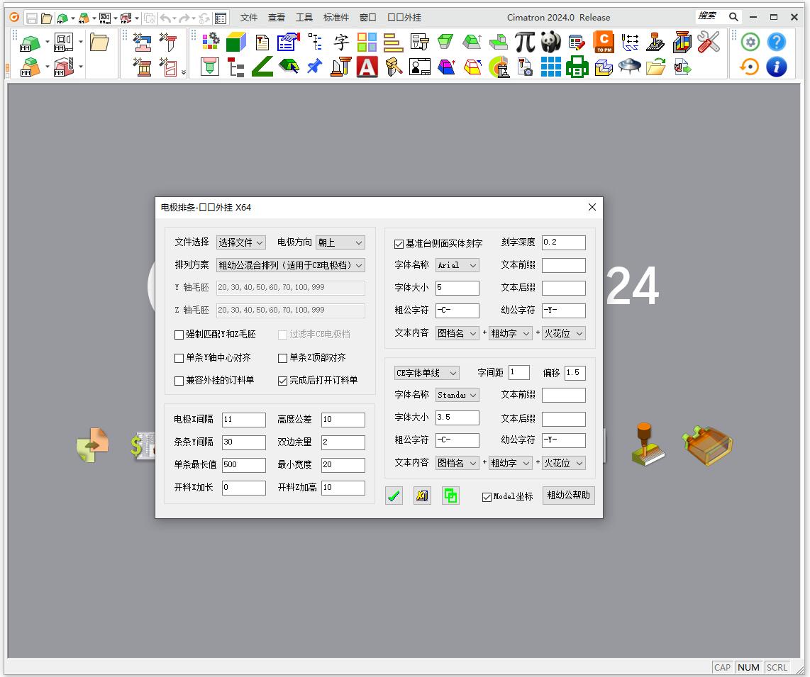The width and height of the screenshot is (810, 677).
Task: Open the 标准件 menu
Action: click(x=336, y=18)
